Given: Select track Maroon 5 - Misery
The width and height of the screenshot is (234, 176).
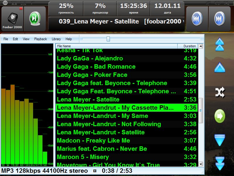Looking at the screenshot, I should pyautogui.click(x=127, y=157).
